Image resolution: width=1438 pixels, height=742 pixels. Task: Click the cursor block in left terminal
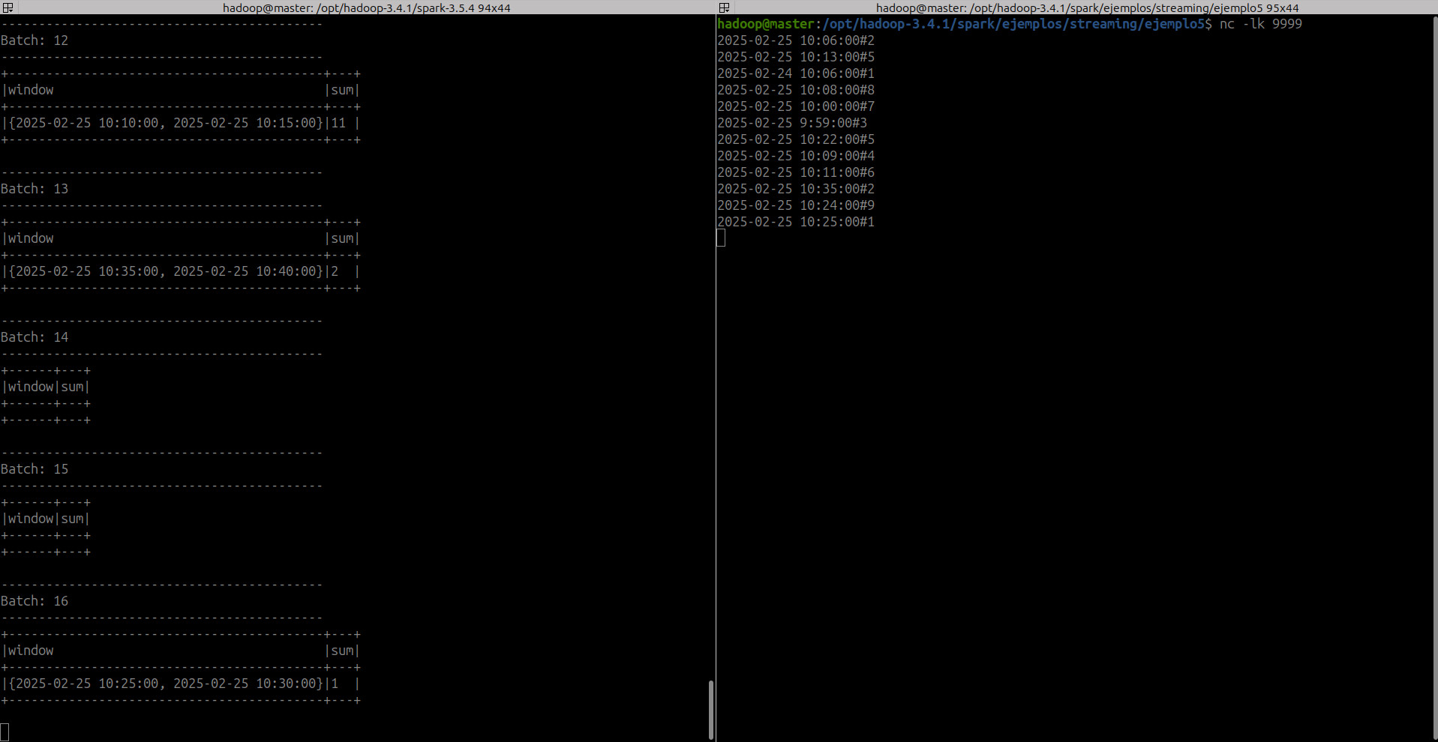pos(5,732)
